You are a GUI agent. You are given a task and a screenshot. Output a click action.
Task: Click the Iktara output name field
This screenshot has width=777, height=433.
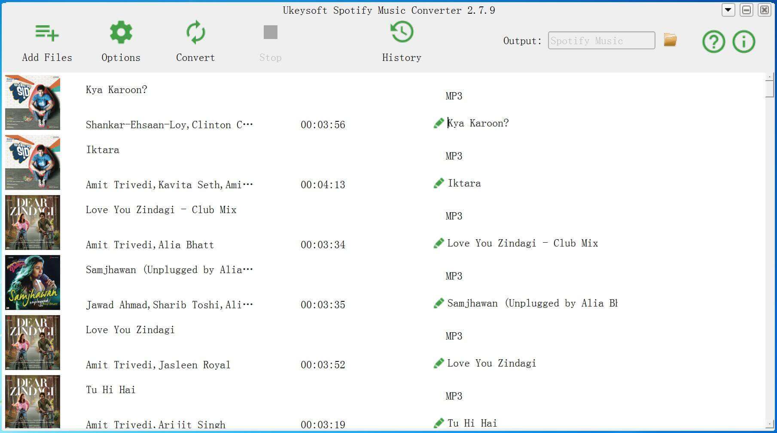[x=464, y=183]
